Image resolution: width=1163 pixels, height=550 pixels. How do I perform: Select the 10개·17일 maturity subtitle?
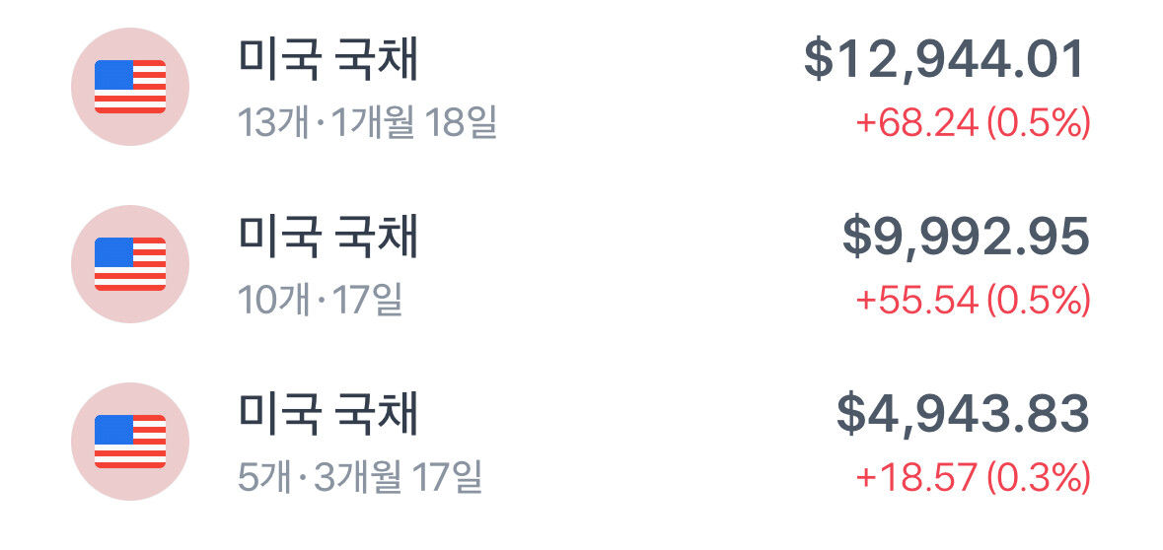click(x=321, y=301)
